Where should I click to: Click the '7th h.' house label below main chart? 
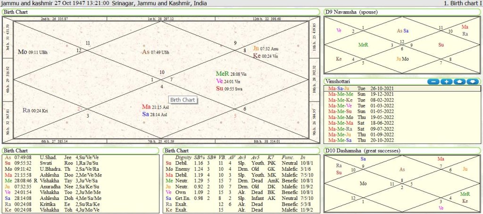pos(160,141)
